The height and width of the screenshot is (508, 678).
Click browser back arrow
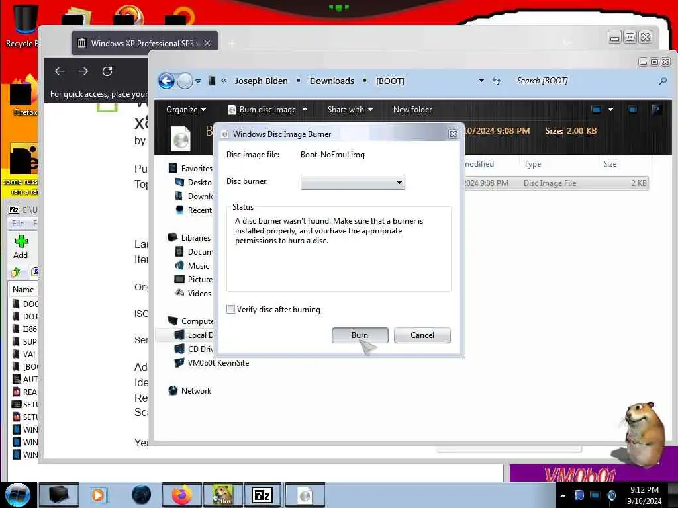coord(60,71)
